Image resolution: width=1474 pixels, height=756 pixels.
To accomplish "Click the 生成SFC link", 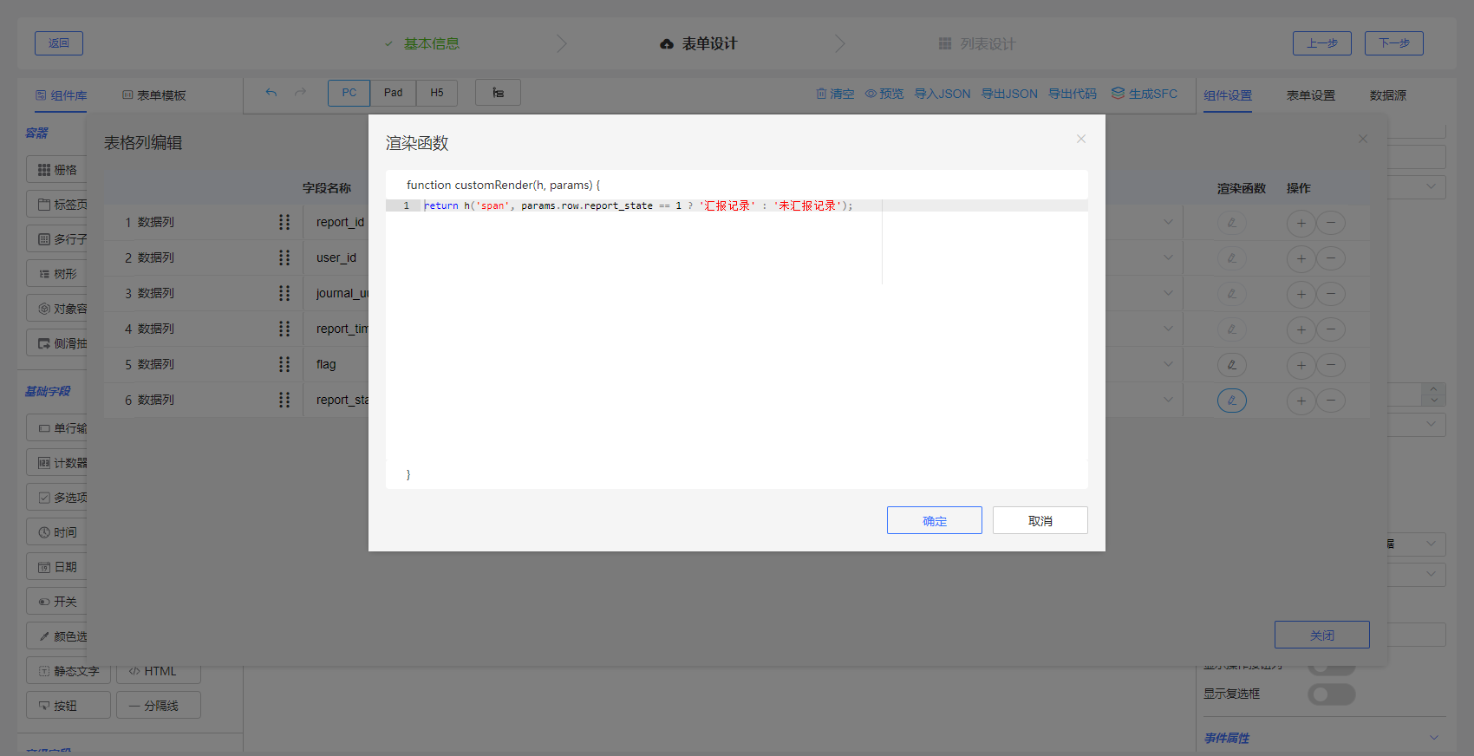I will [1145, 94].
